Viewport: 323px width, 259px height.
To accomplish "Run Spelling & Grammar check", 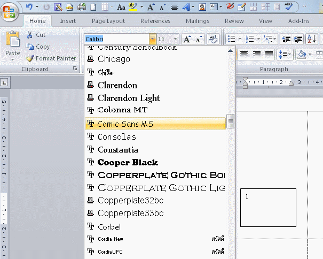I will point(288,6).
